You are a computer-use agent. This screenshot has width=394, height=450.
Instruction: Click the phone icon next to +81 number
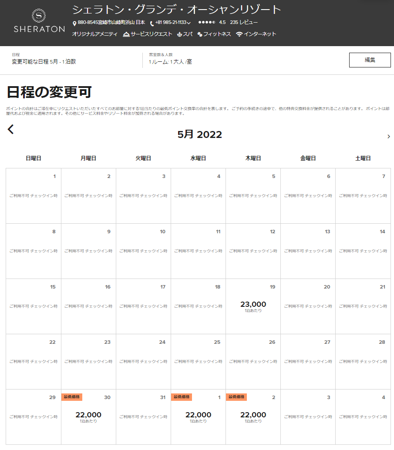152,23
